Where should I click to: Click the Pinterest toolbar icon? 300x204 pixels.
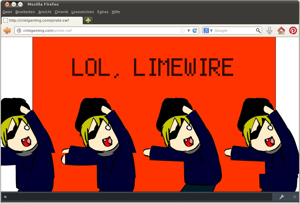coord(293,31)
